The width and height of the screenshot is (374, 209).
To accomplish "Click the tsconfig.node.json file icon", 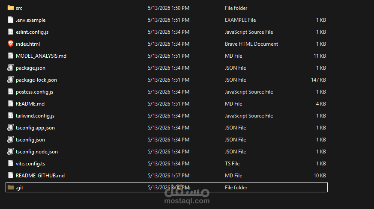I will click(x=10, y=151).
